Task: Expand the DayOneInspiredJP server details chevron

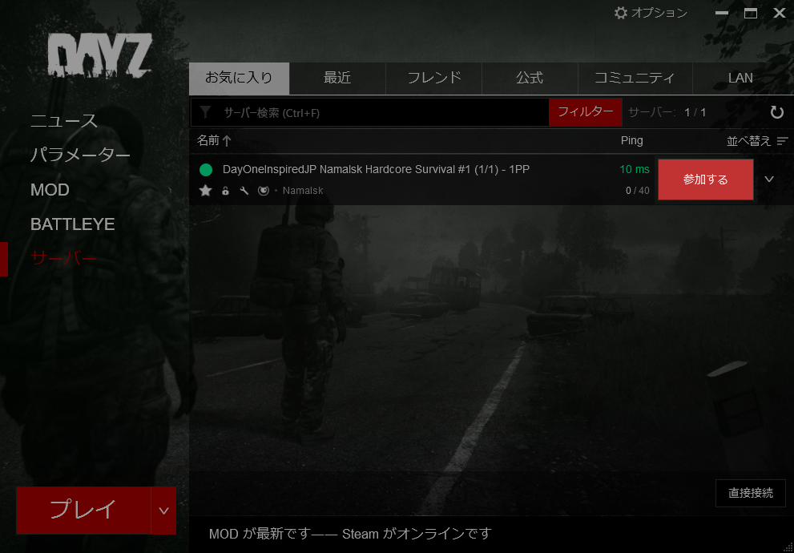Action: [x=769, y=180]
